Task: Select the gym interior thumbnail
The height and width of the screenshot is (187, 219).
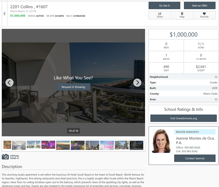Action: click(19, 145)
